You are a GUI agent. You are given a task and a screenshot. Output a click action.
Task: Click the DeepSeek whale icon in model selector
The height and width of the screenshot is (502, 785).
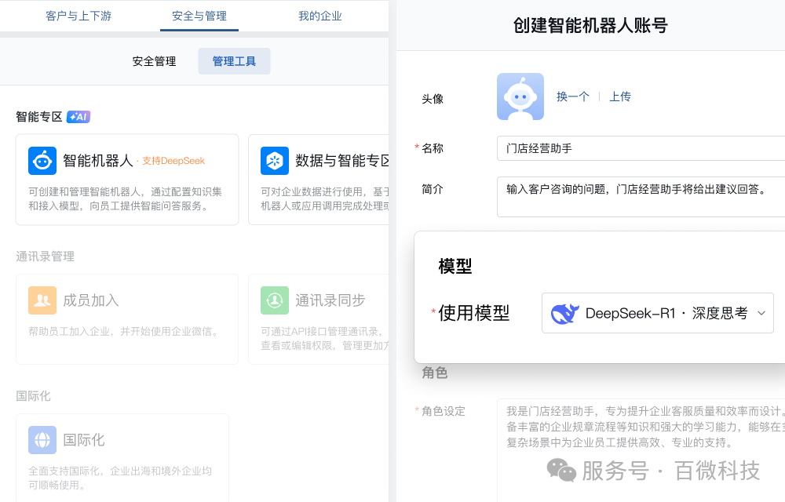564,313
